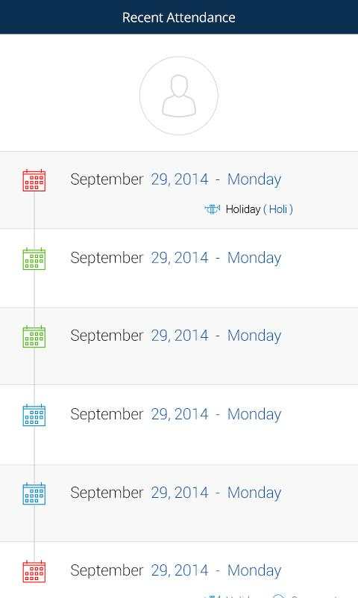Image resolution: width=358 pixels, height=598 pixels.
Task: Select the date beside the lower green calendar
Action: point(139,336)
